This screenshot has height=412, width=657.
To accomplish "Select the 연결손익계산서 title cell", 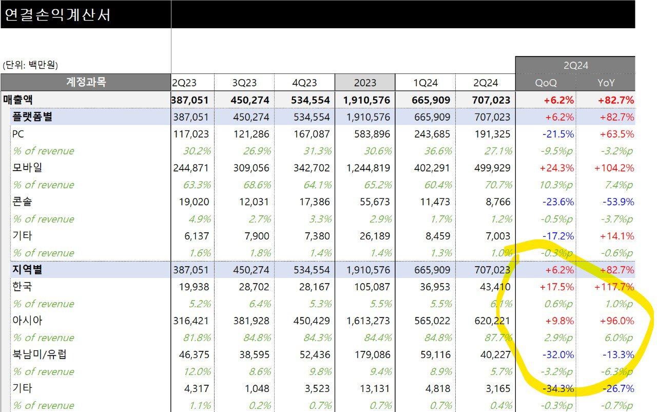I will click(x=85, y=14).
